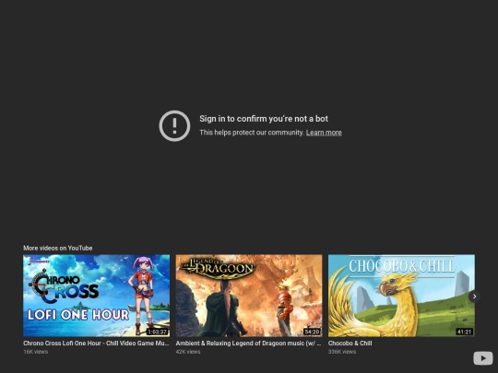498x373 pixels.
Task: Show next suggested videos with arrow
Action: pos(475,297)
